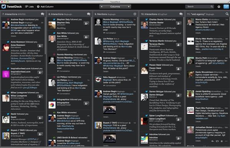
Task: Follow Pawan Dalal with follow button
Action: pyautogui.click(x=179, y=69)
